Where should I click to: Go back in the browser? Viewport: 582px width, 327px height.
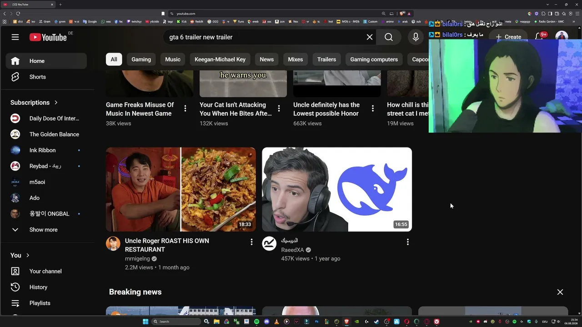(5, 14)
